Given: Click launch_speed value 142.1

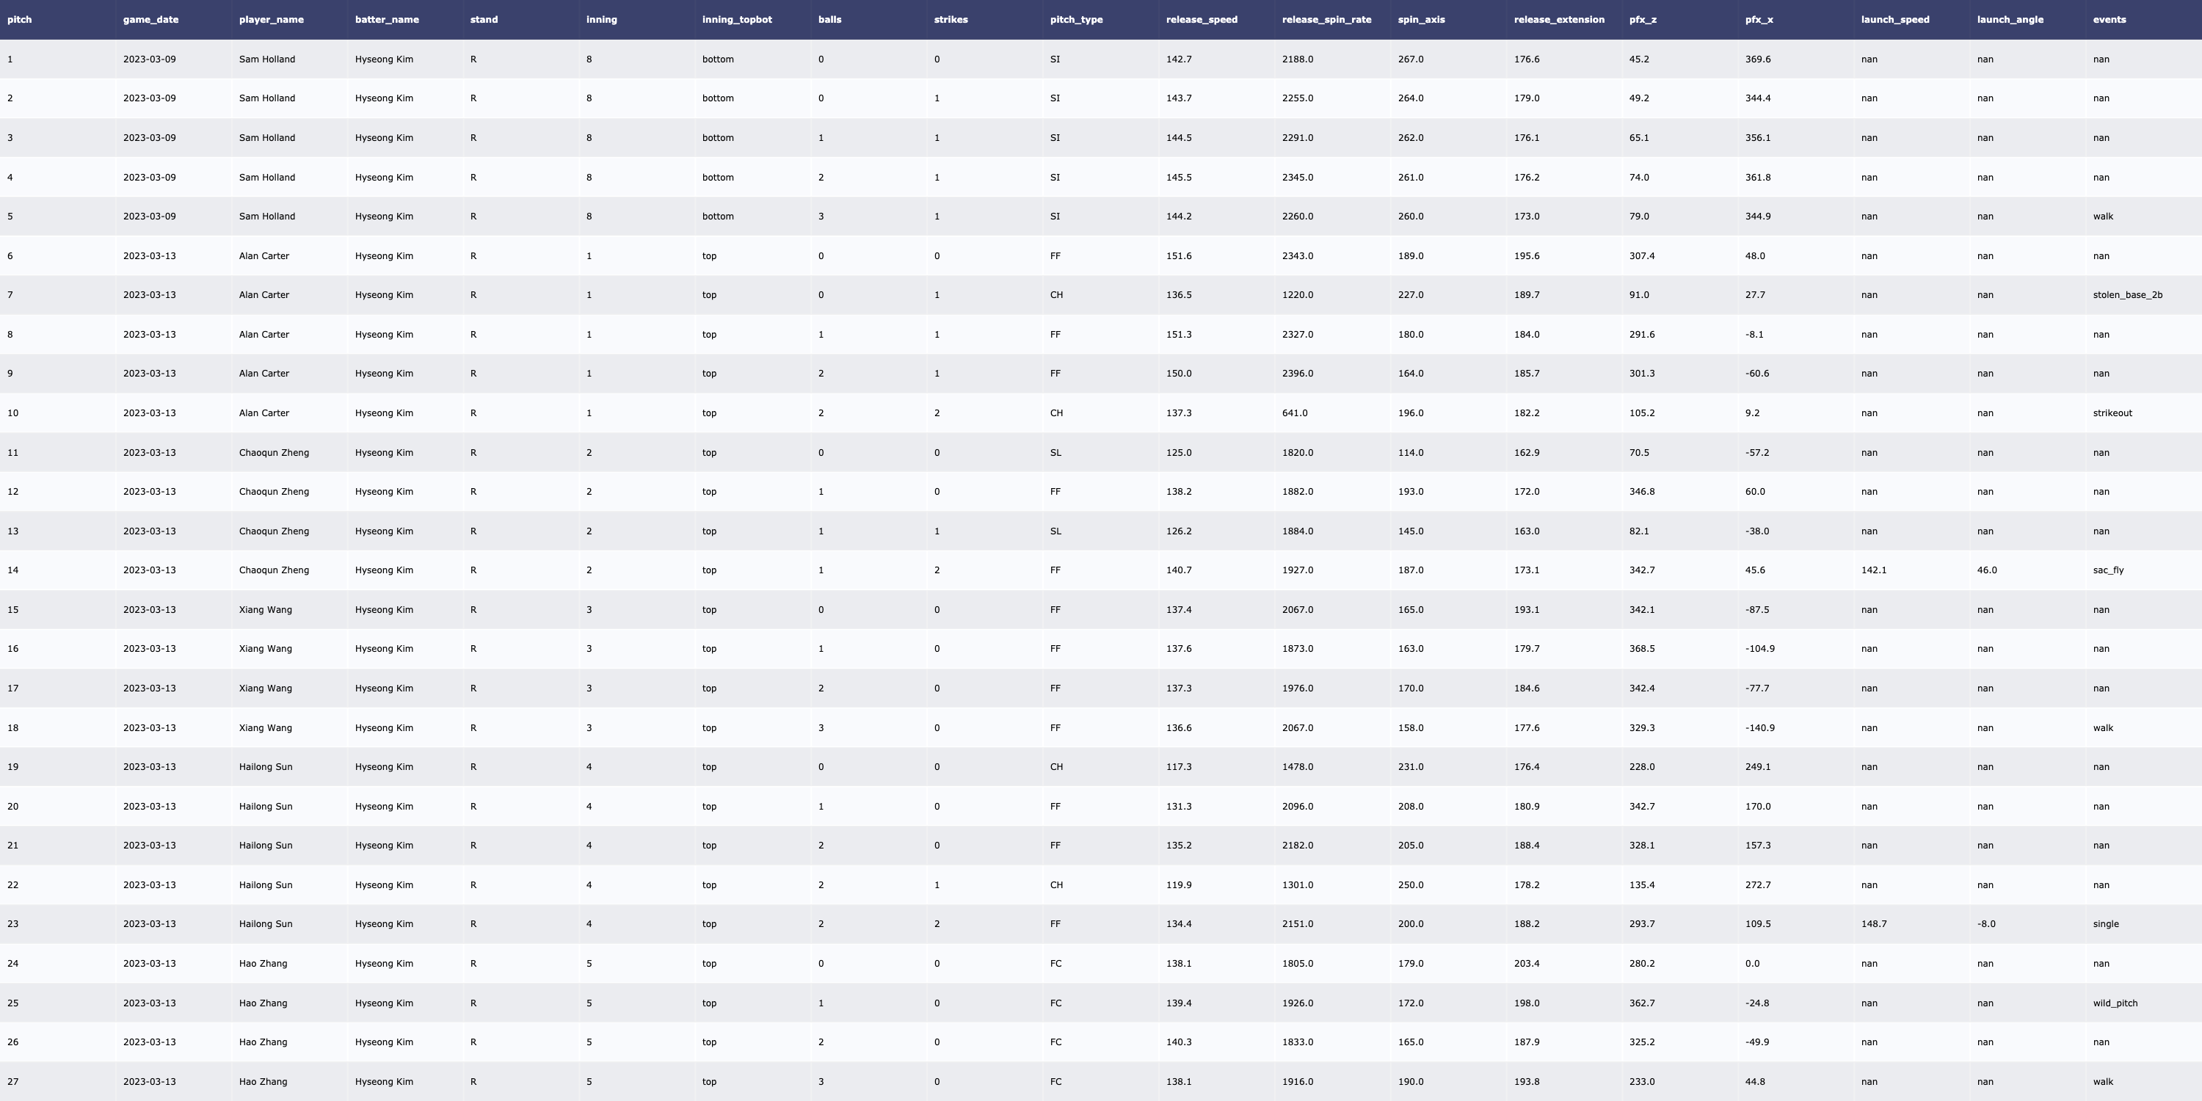Looking at the screenshot, I should point(1873,570).
